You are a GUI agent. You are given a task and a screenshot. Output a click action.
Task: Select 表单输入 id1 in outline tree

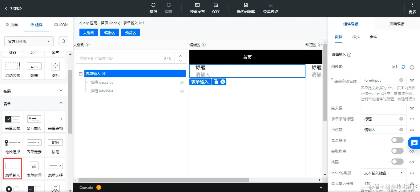point(135,74)
